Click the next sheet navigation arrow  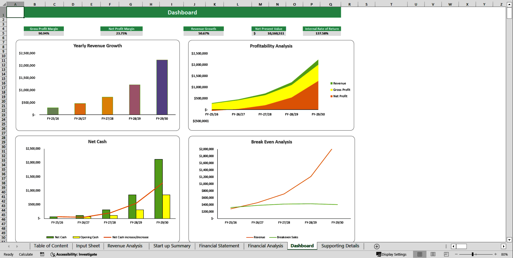tap(17, 246)
